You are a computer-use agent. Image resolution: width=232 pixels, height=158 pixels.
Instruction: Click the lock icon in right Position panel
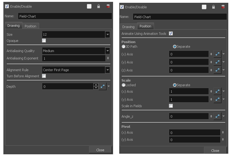[214, 7]
